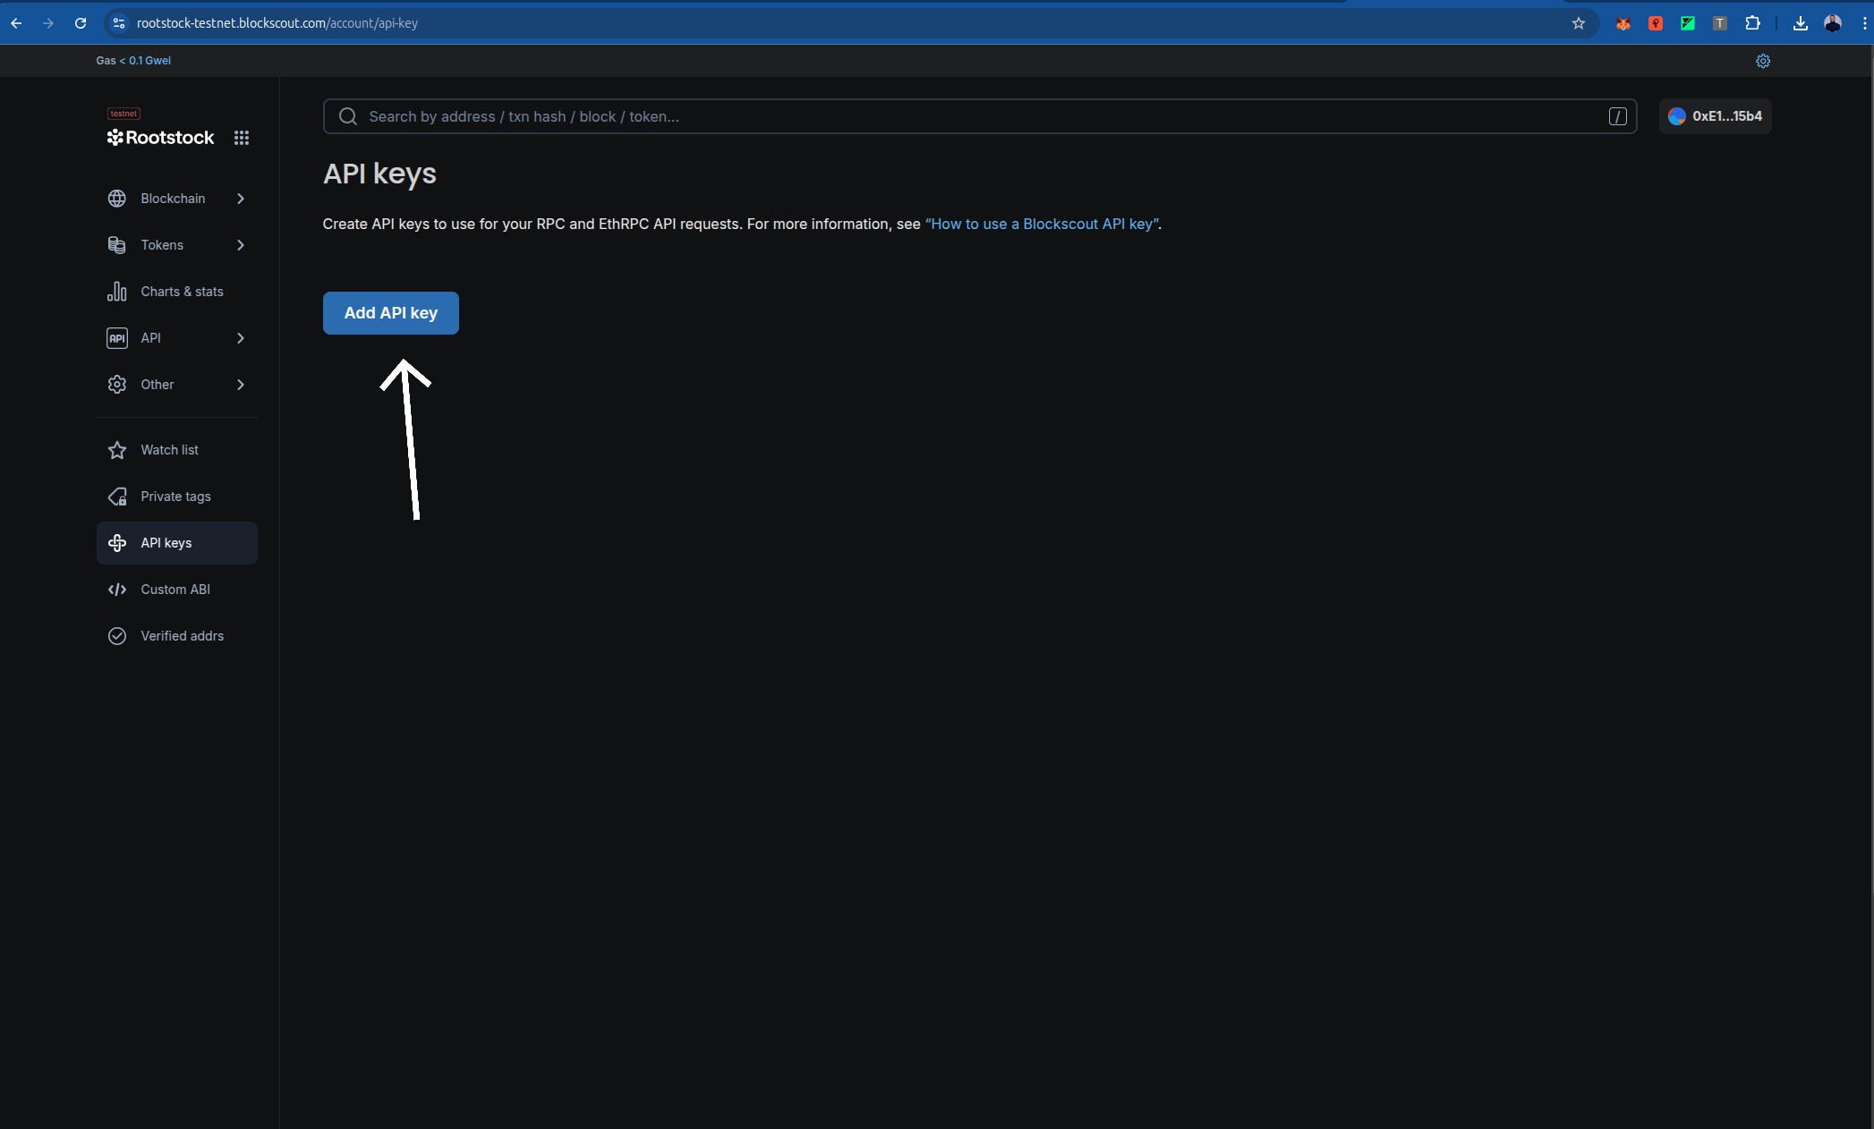1874x1129 pixels.
Task: Expand the Tokens menu chevron
Action: click(240, 245)
